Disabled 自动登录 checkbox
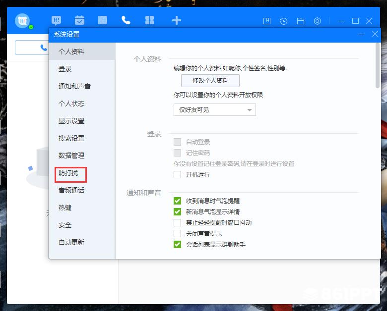387x311 pixels. [x=177, y=142]
